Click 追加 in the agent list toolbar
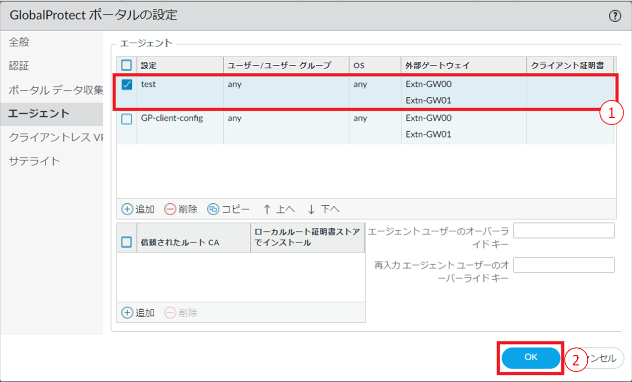Viewport: 632px width, 382px height. [x=138, y=209]
